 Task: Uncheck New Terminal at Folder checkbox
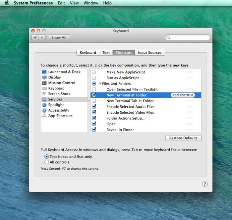point(94,95)
